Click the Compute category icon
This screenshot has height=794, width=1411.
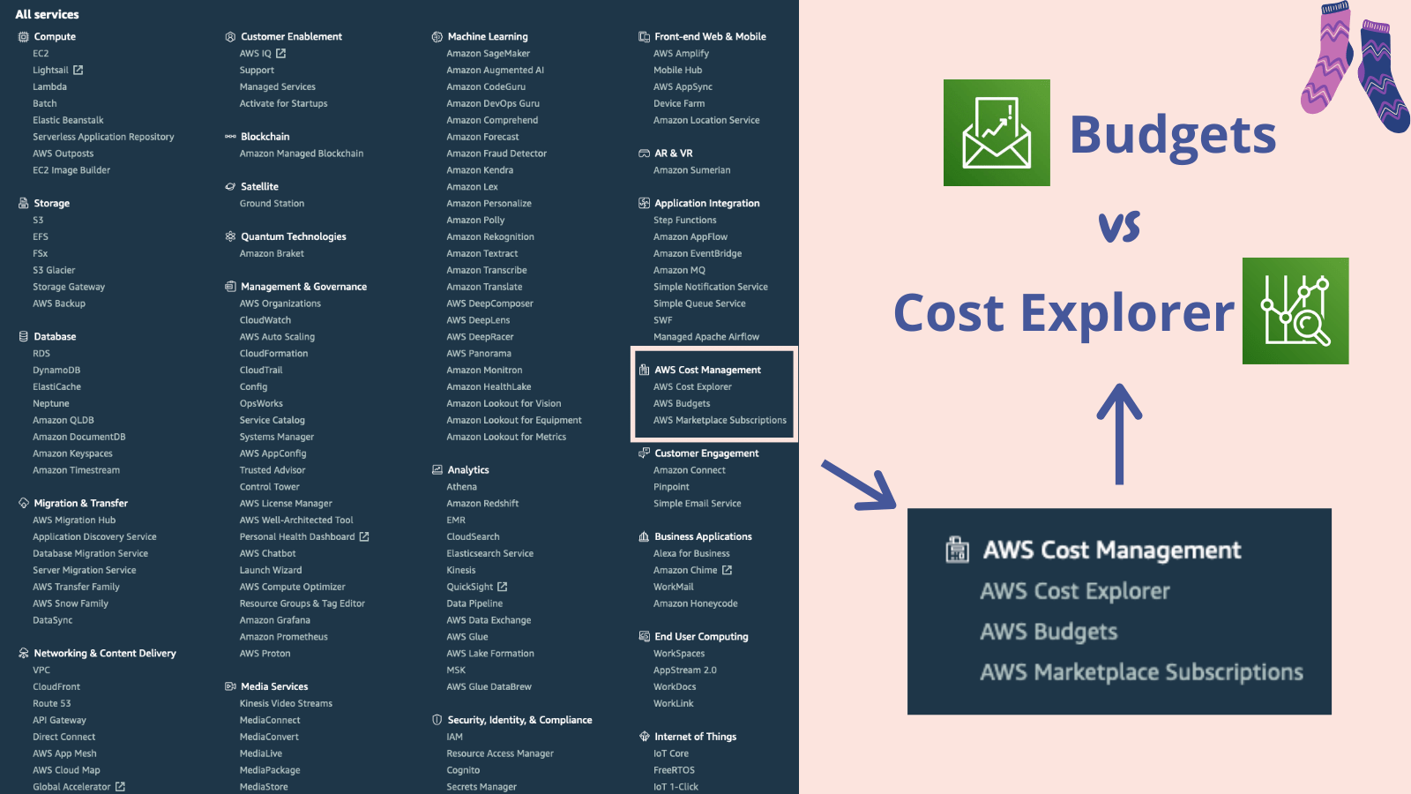click(22, 36)
